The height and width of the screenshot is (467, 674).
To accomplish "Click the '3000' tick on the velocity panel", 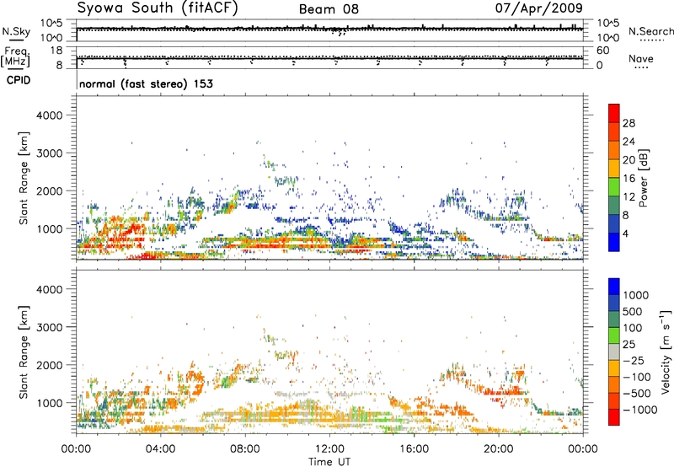I will 49,327.
